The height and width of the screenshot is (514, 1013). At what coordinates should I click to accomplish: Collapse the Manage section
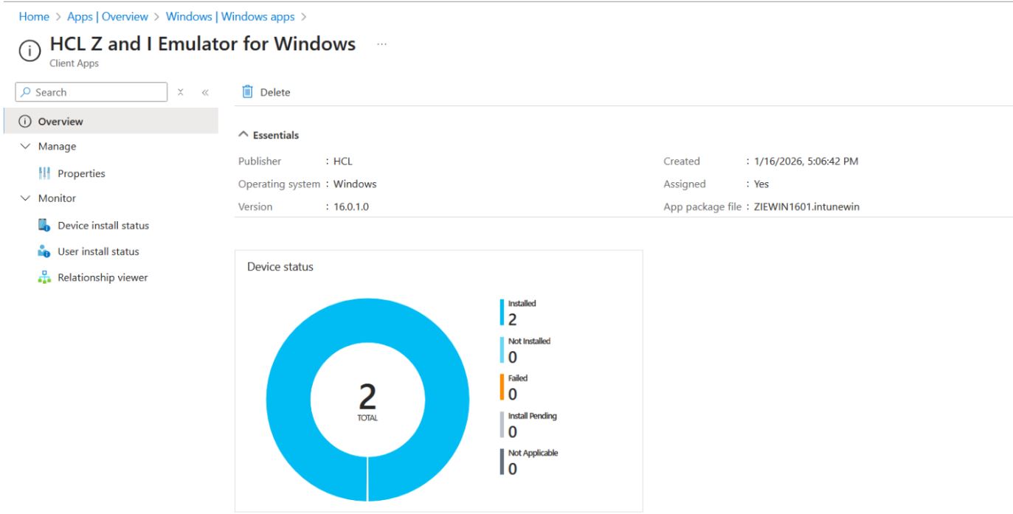26,147
